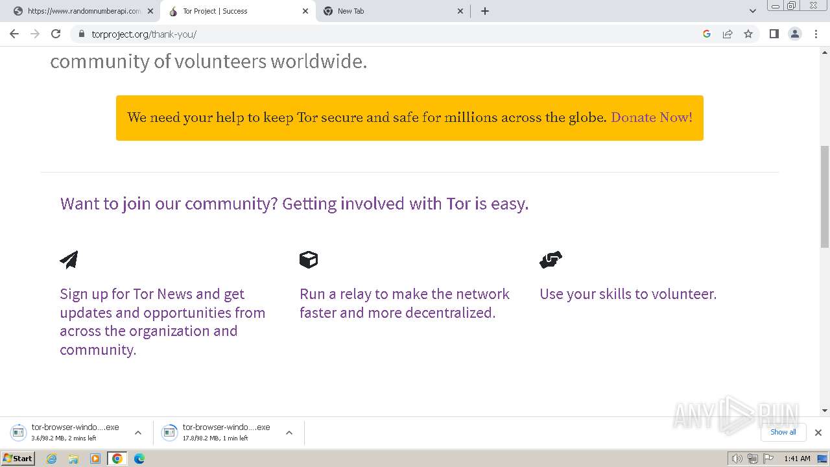This screenshot has height=467, width=830.
Task: Open Microsoft Edge from the taskbar
Action: (x=139, y=459)
